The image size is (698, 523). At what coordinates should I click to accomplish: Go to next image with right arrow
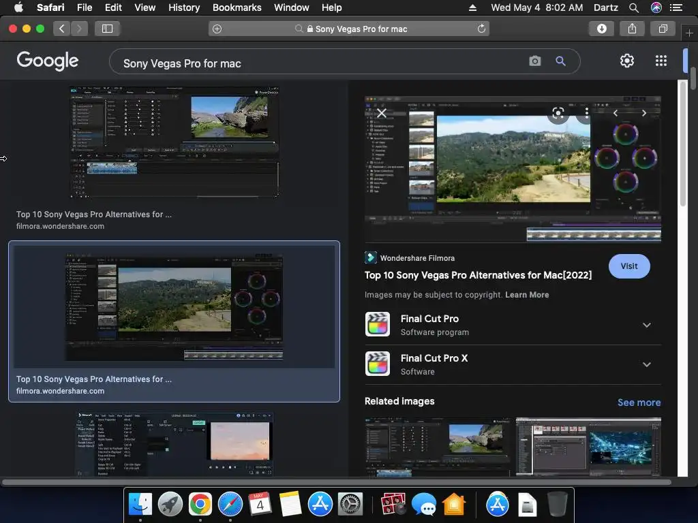pyautogui.click(x=643, y=113)
